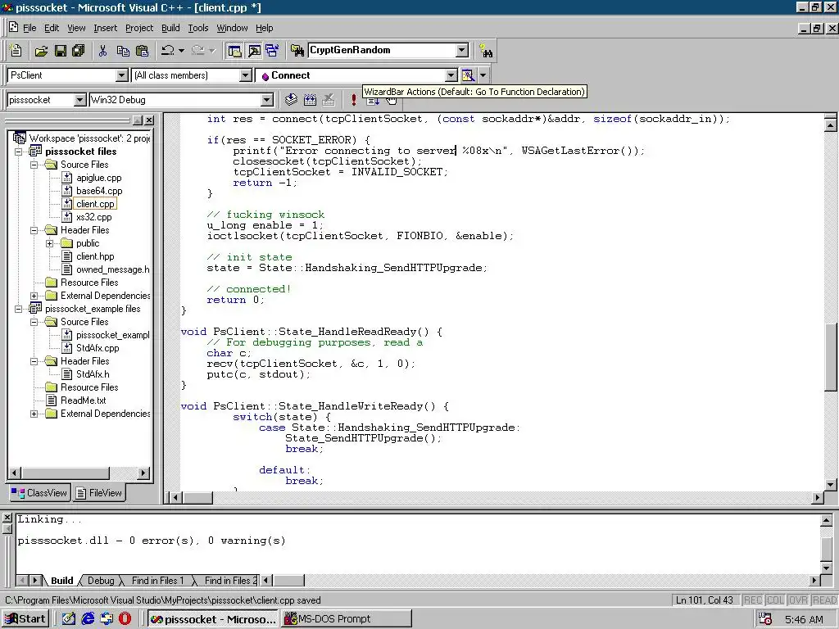This screenshot has width=839, height=629.
Task: Open the Build menu
Action: point(170,28)
